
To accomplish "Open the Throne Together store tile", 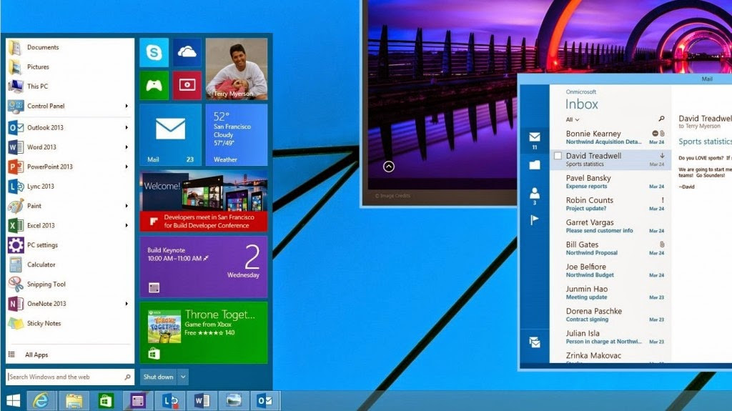I will tap(204, 332).
